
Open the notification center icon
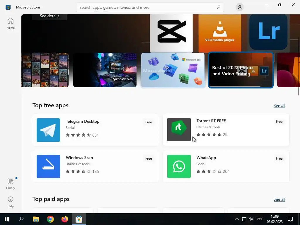(x=290, y=219)
